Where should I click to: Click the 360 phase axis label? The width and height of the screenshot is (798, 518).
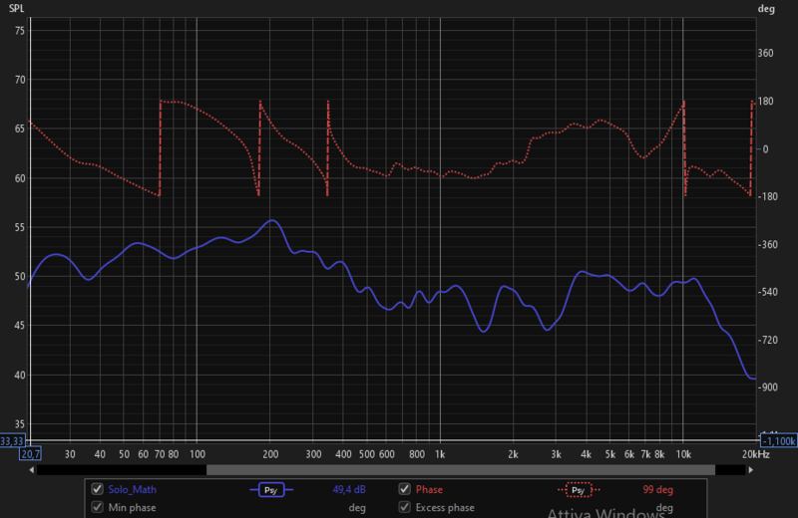point(765,53)
